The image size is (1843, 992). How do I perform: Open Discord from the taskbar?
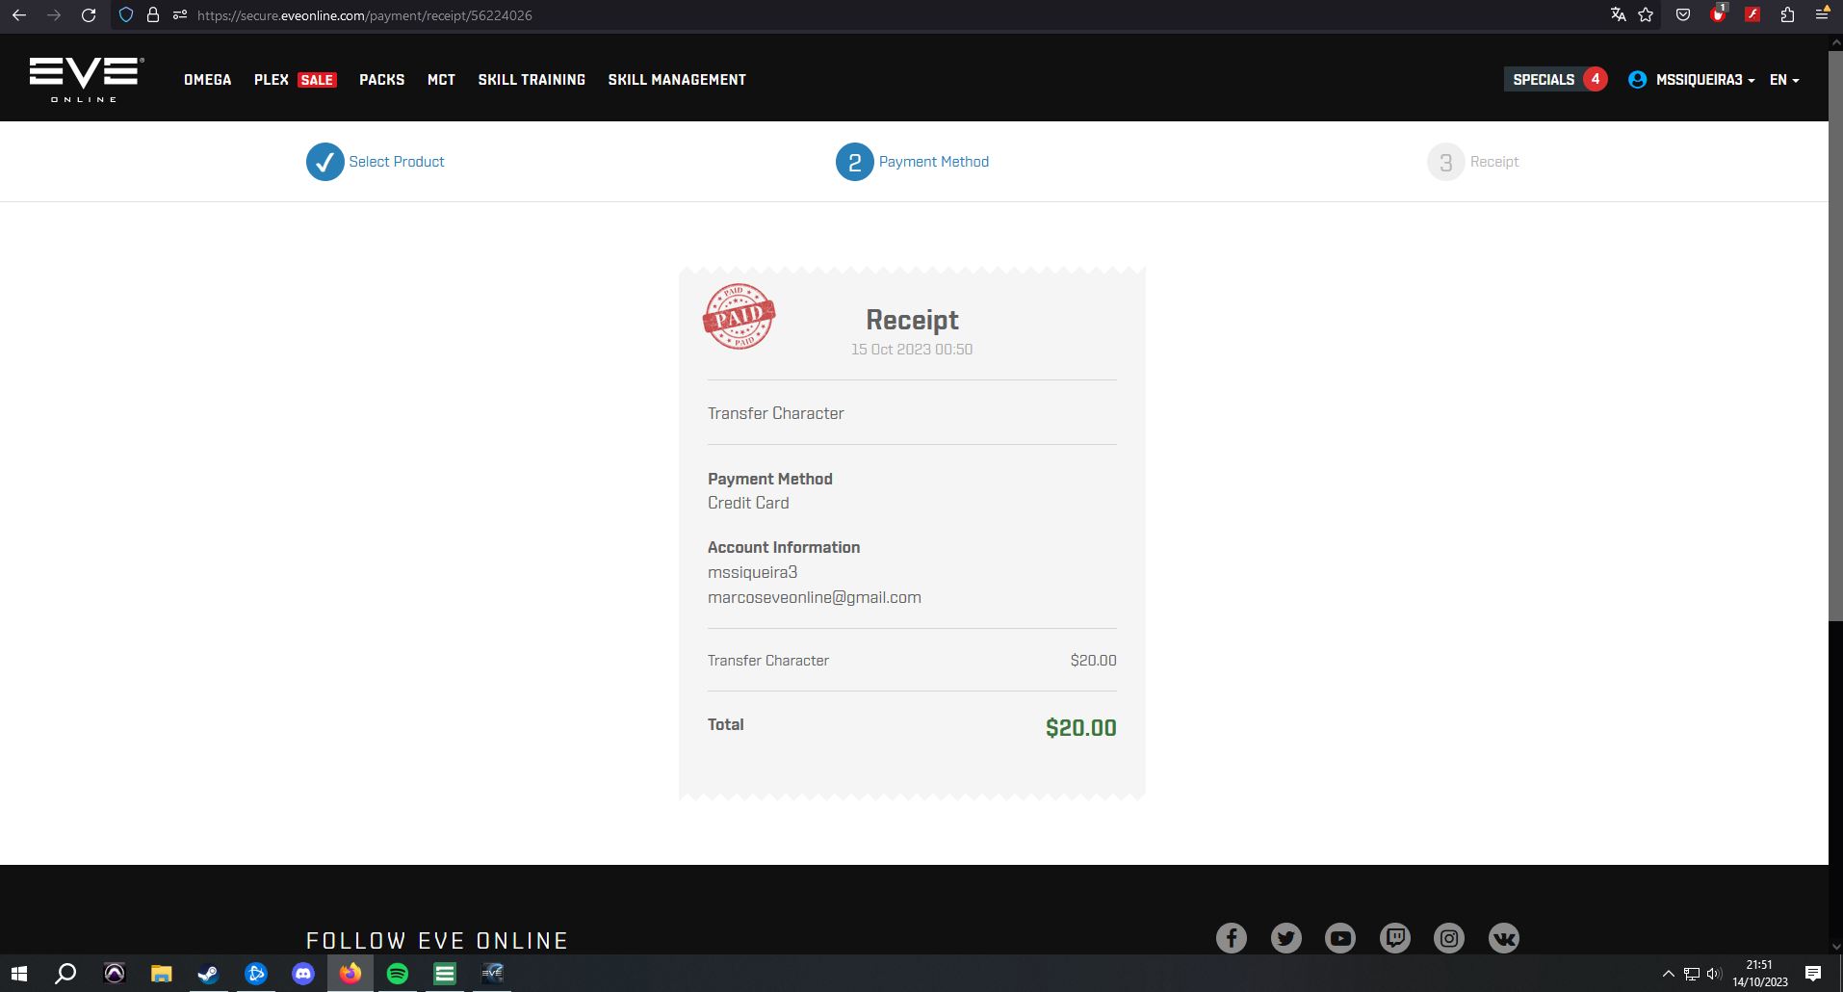point(303,974)
